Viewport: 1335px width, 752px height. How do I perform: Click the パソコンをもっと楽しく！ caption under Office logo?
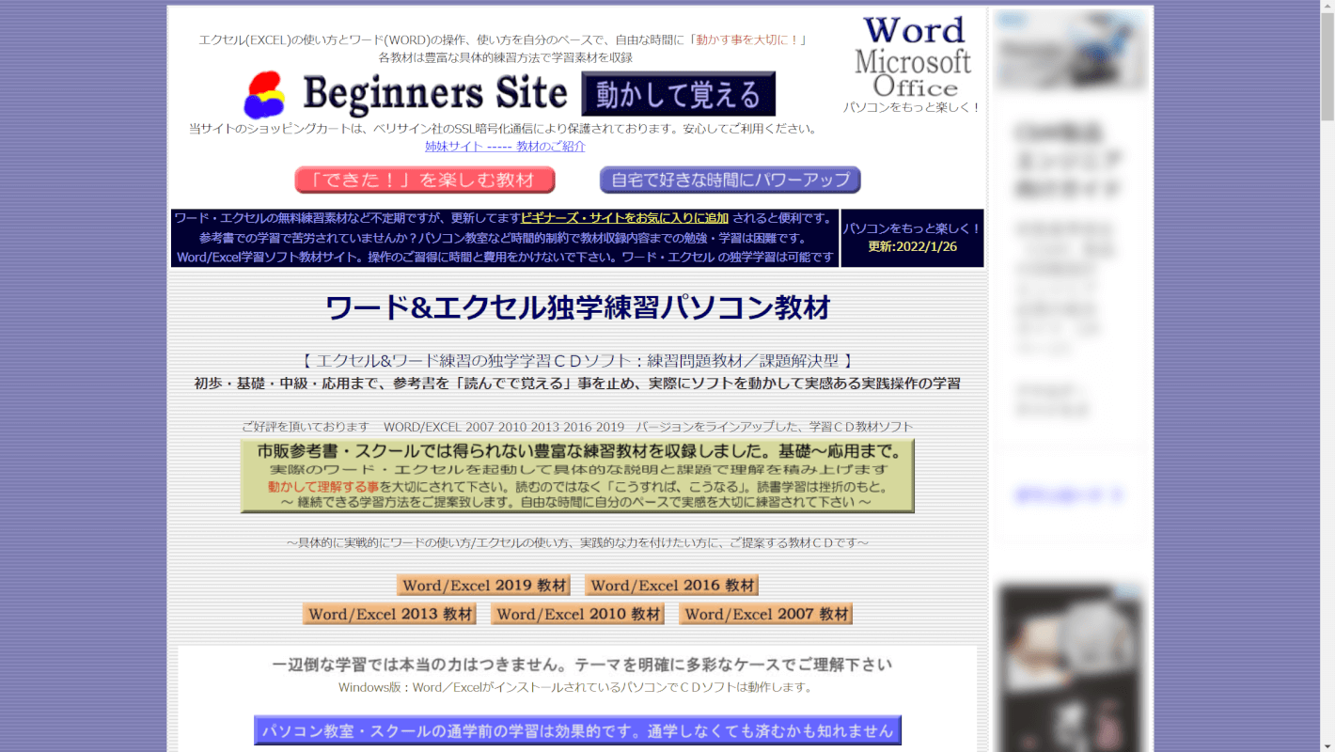[x=912, y=107]
